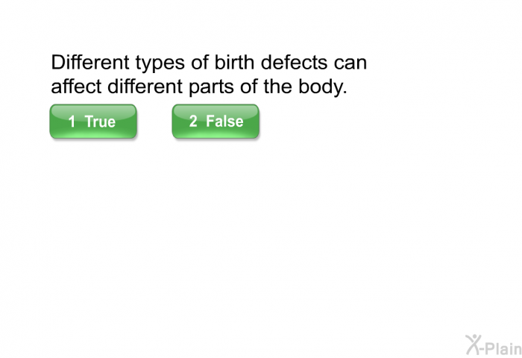The height and width of the screenshot is (358, 522).
Task: Click the word 'Different' starting the question
Action: (x=90, y=62)
